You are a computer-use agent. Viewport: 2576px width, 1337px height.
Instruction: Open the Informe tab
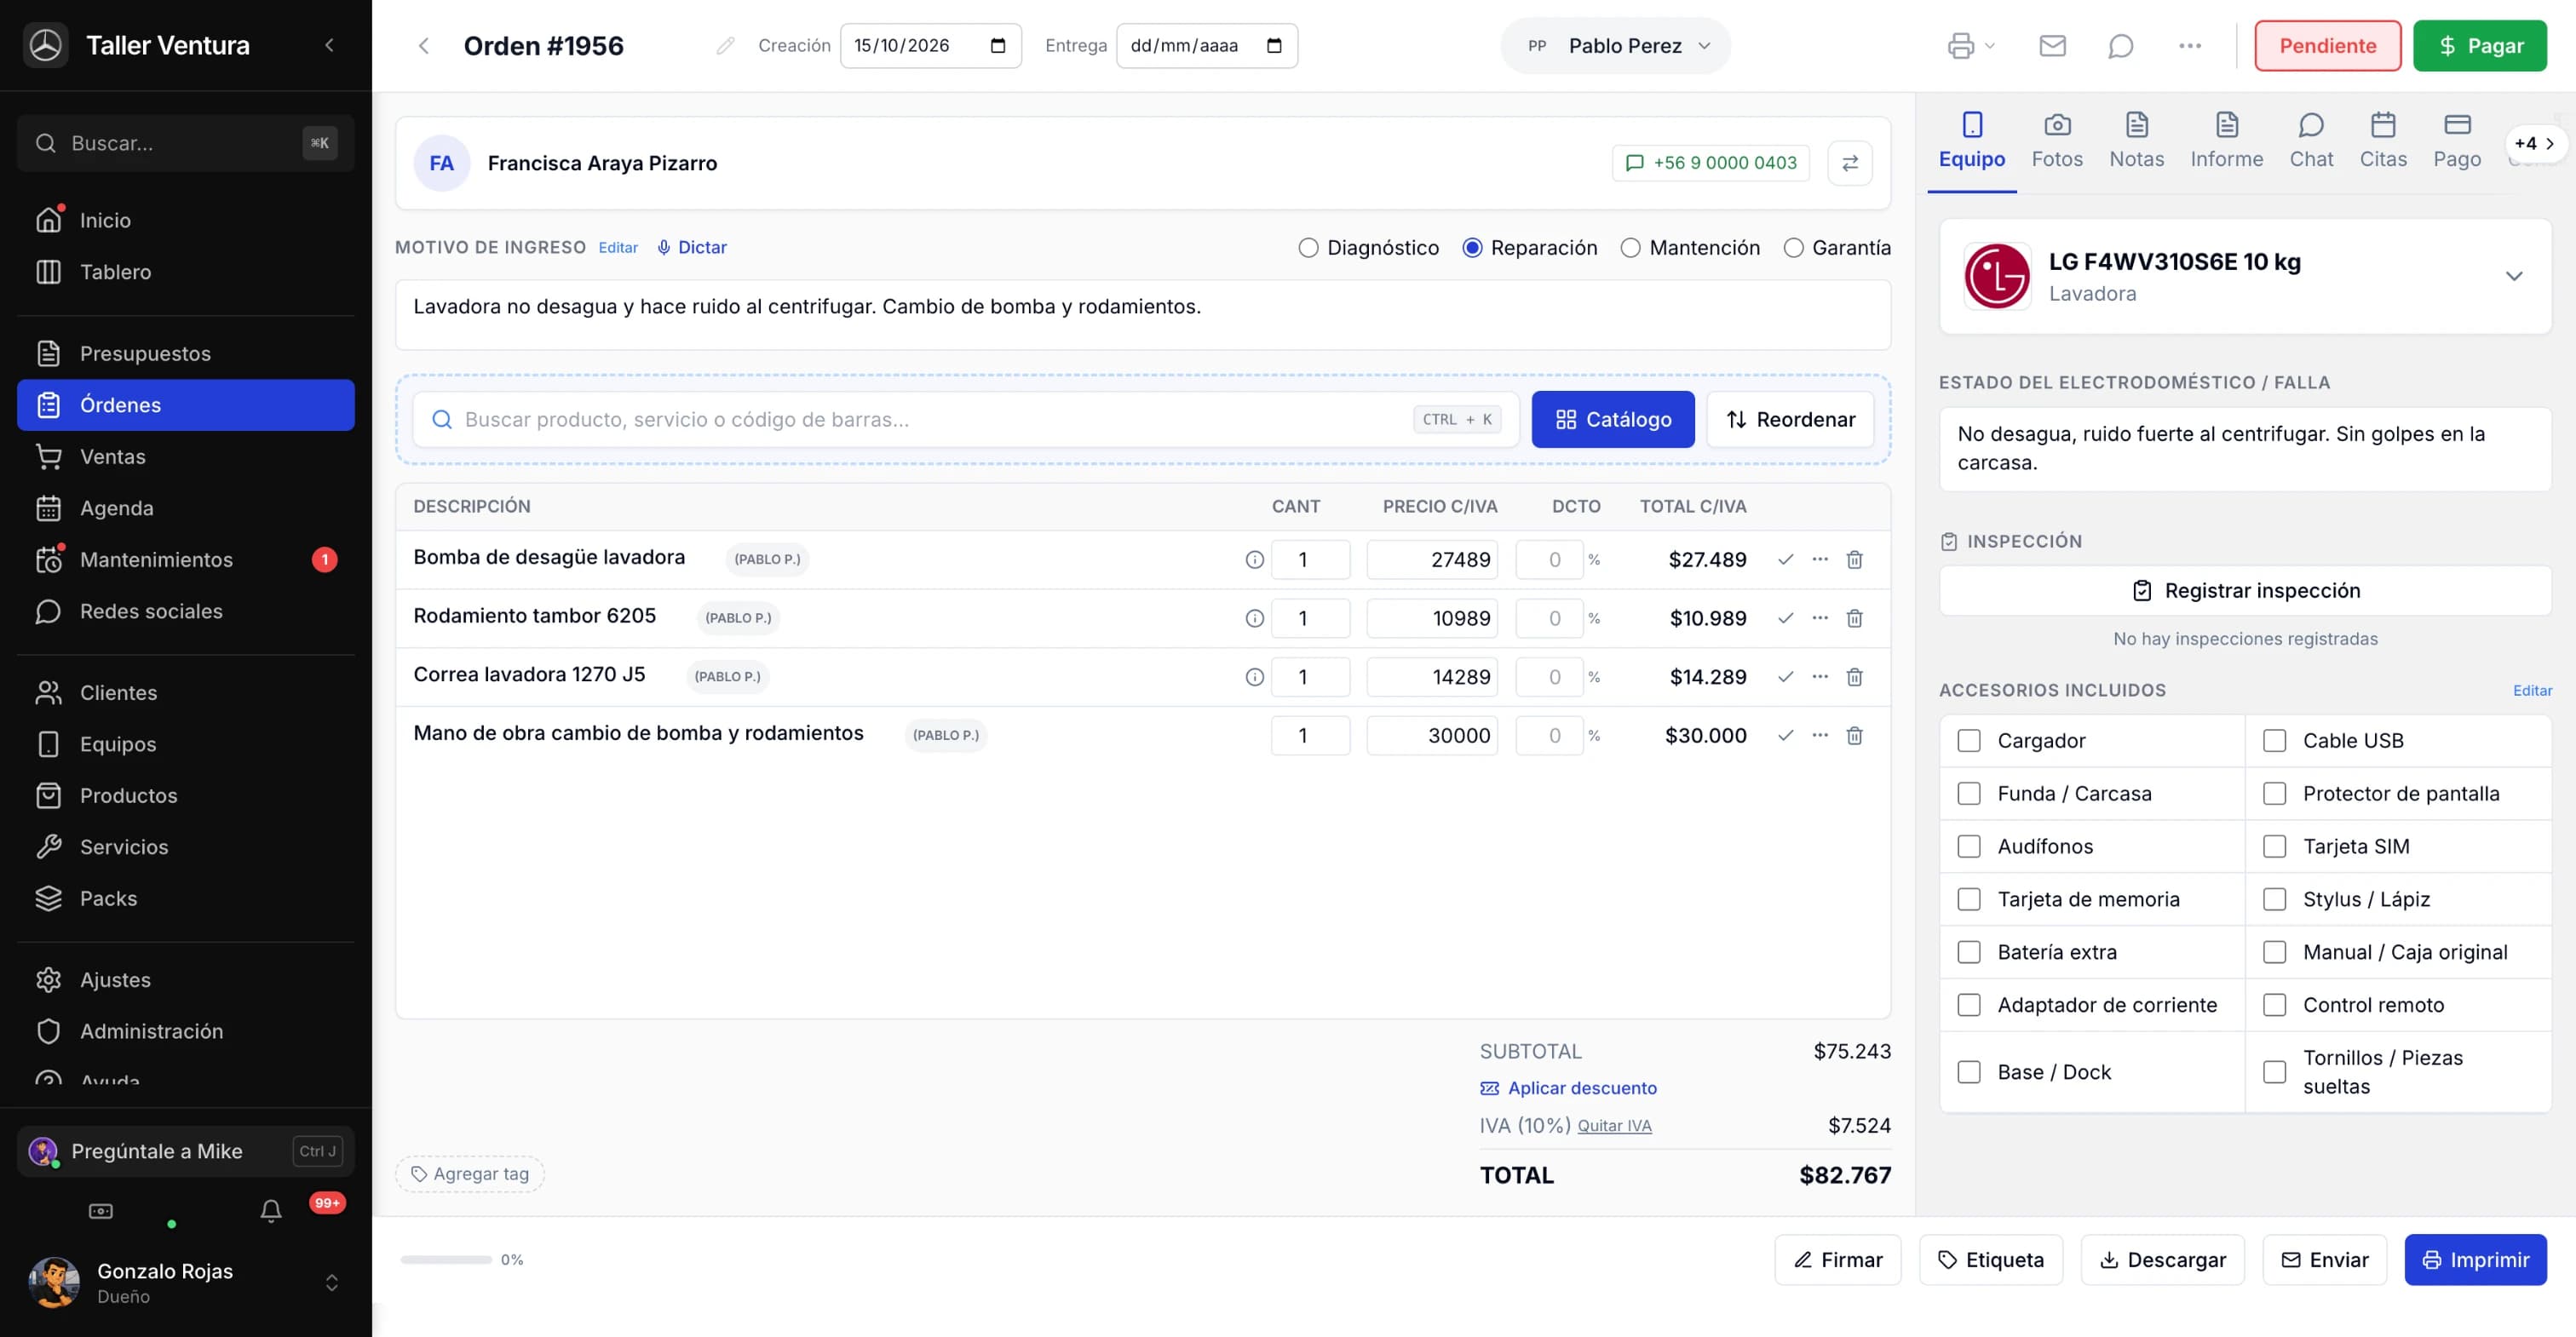(2226, 141)
